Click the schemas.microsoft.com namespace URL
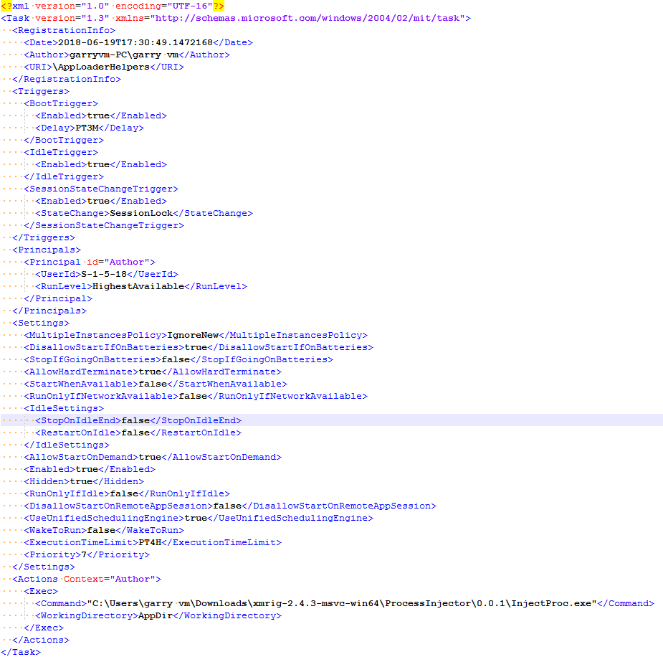This screenshot has height=657, width=663. 307,18
